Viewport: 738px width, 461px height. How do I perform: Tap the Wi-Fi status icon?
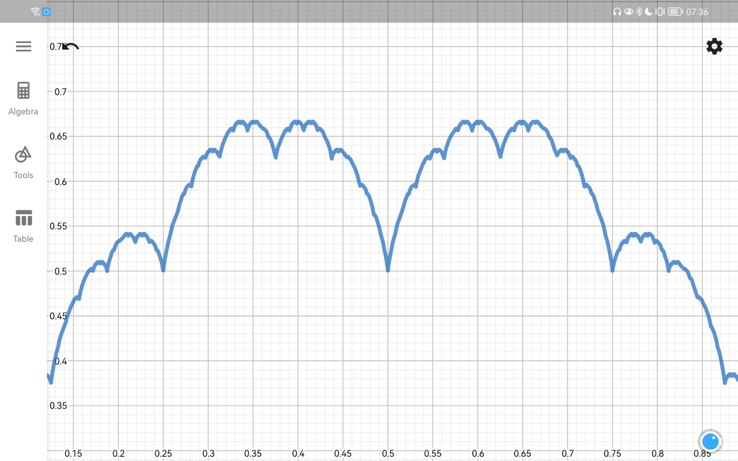(x=36, y=12)
